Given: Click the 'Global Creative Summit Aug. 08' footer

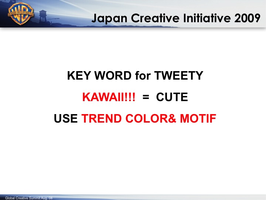Looking at the screenshot, I should click(29, 198).
